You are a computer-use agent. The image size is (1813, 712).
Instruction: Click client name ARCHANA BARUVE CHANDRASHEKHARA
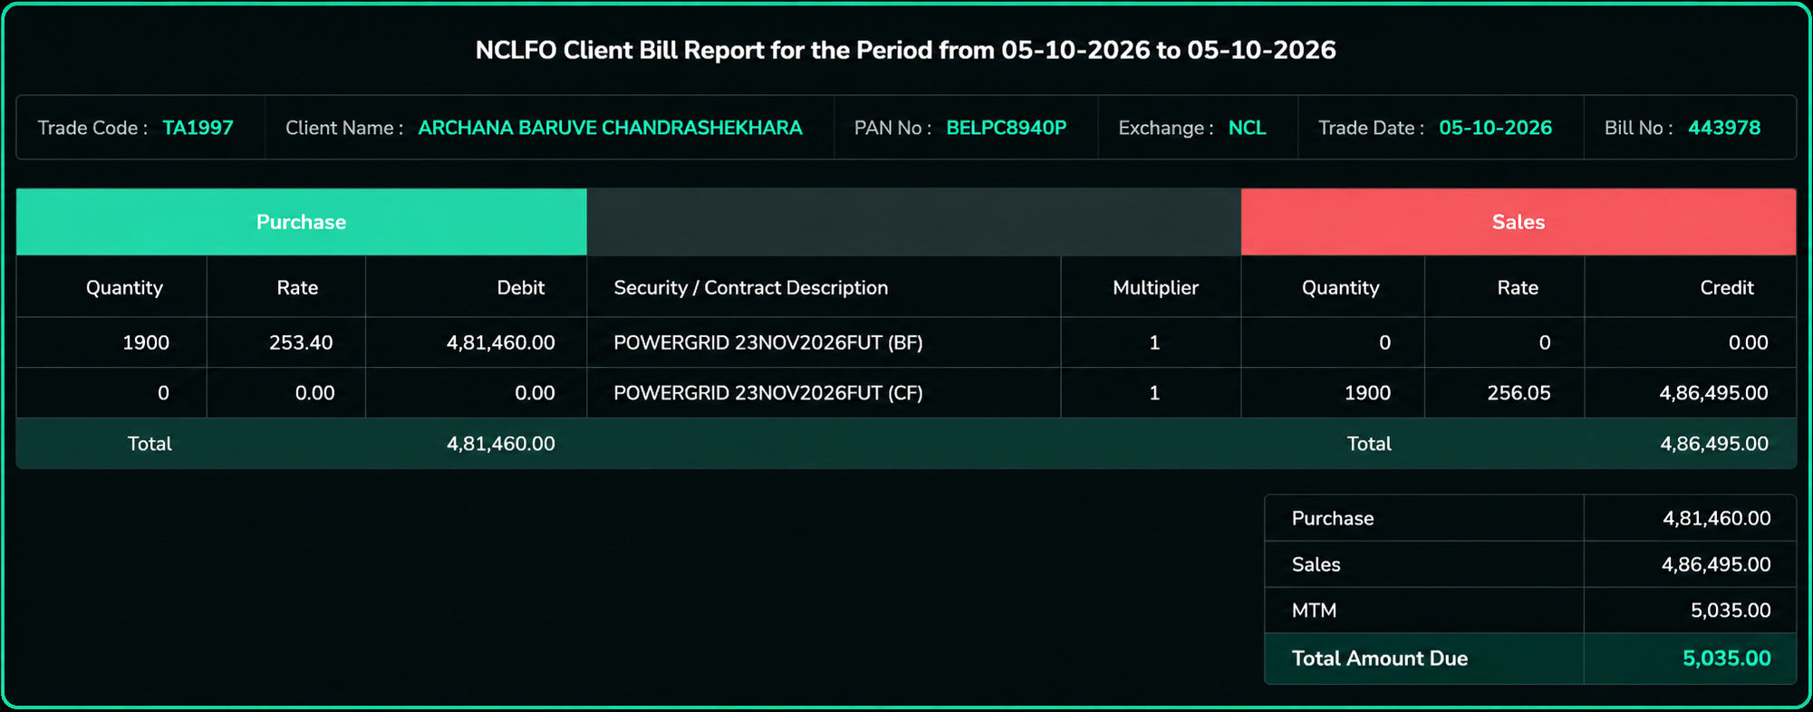(x=610, y=128)
